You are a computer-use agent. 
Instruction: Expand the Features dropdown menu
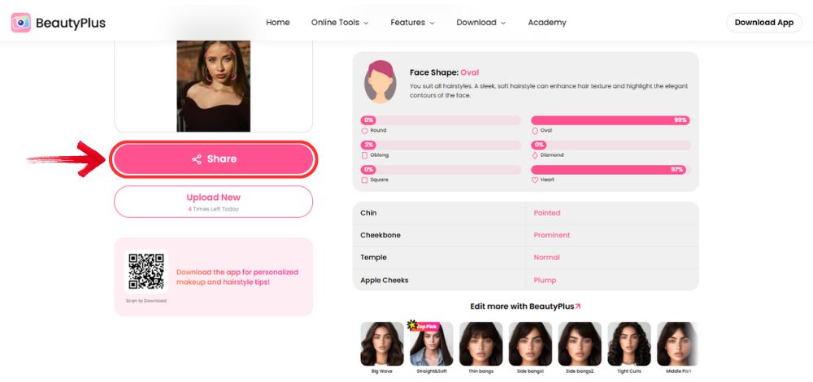click(x=412, y=23)
